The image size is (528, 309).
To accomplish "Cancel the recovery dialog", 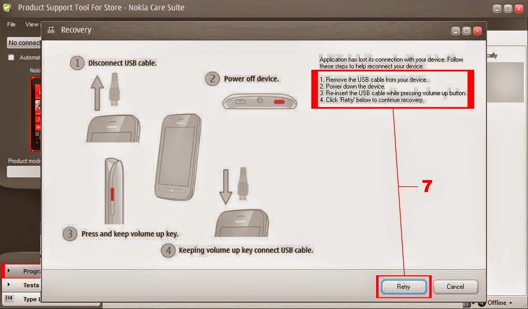I will pyautogui.click(x=455, y=286).
